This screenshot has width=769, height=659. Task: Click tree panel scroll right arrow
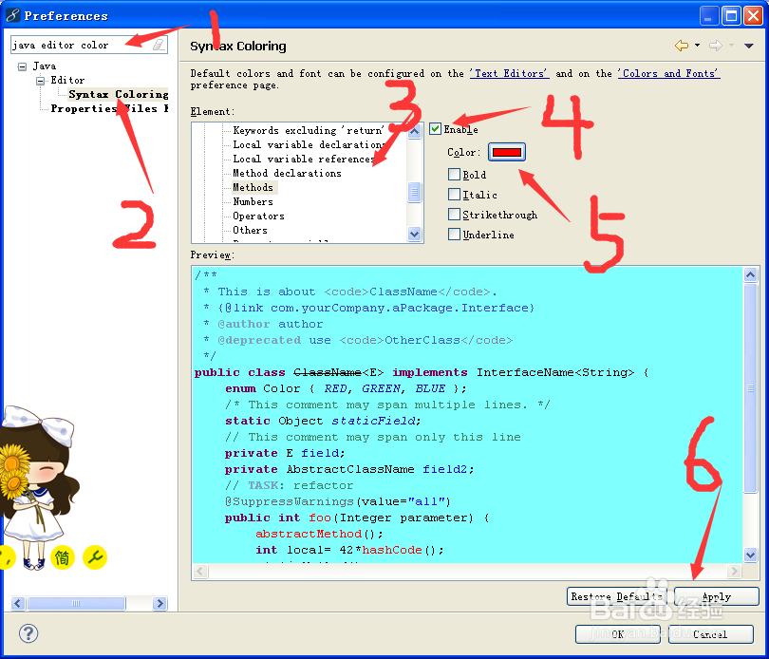159,603
